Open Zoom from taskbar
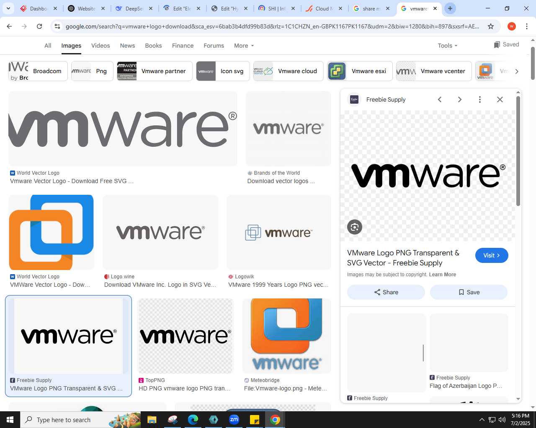 pyautogui.click(x=234, y=420)
